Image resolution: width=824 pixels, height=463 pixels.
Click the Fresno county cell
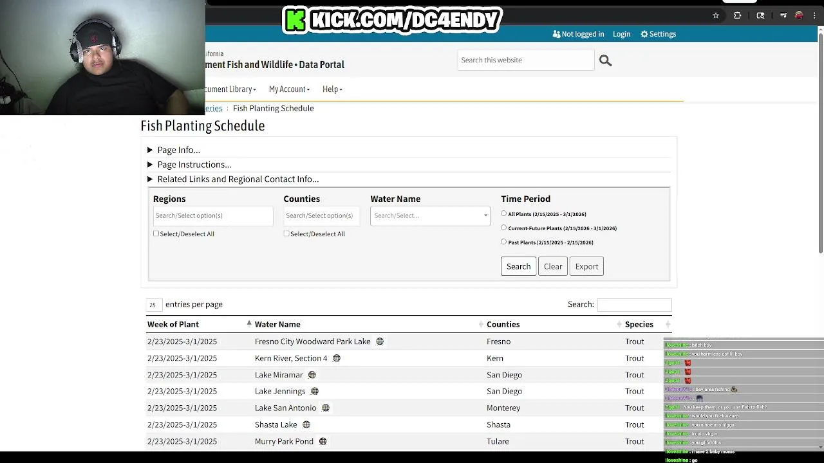point(498,341)
